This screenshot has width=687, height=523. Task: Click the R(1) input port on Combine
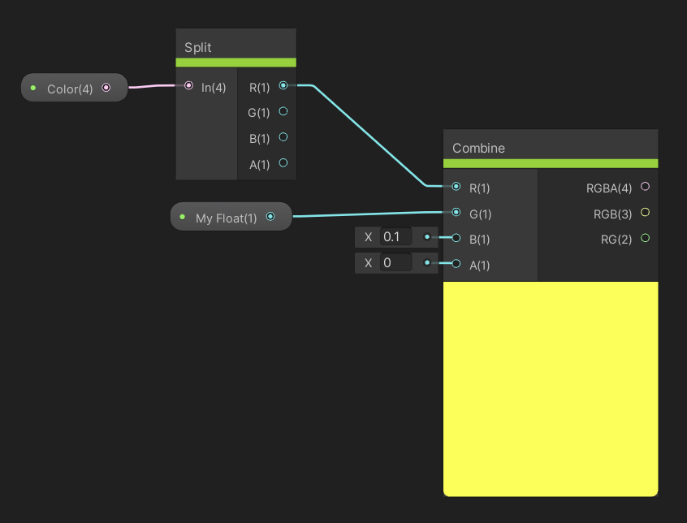click(456, 187)
